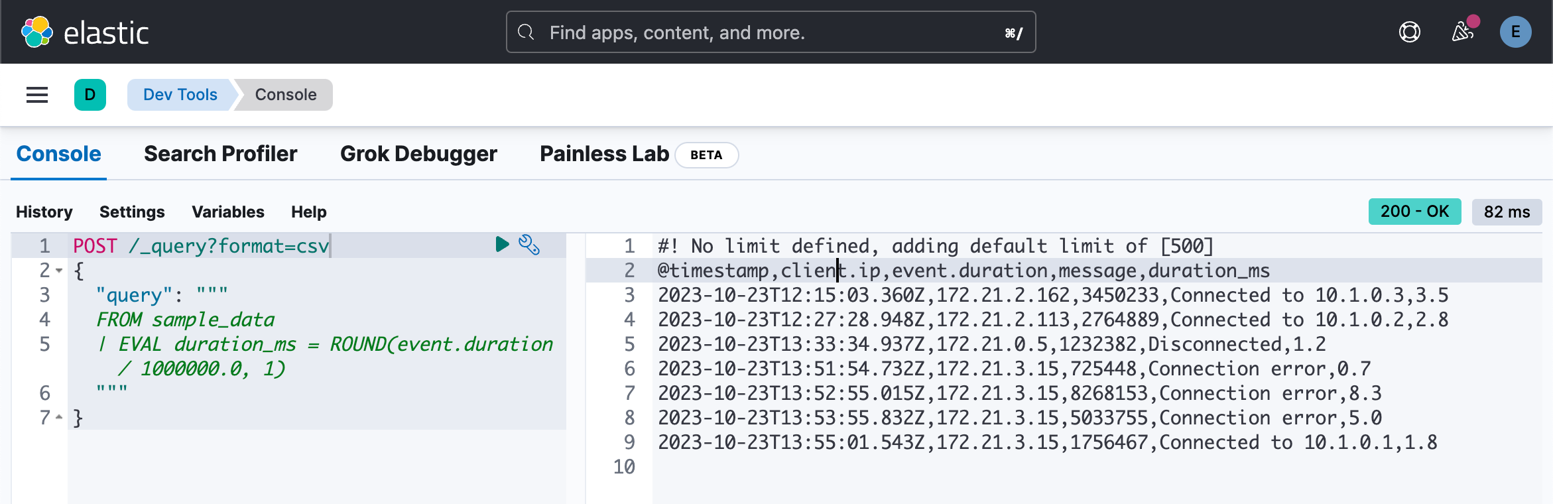
Task: Open the space selector D badge
Action: tap(90, 95)
